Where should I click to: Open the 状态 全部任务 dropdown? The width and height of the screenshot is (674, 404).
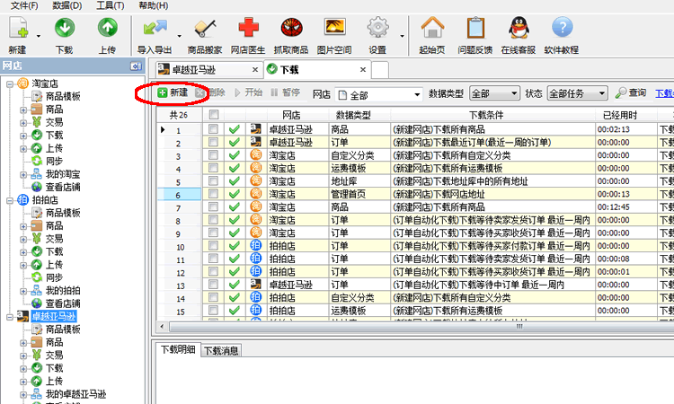[x=577, y=93]
